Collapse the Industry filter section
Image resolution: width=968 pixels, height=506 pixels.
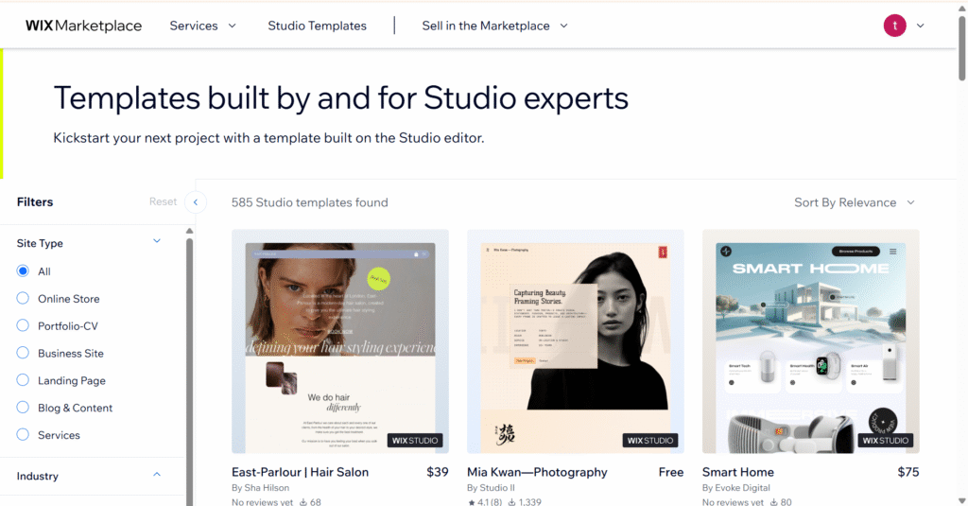157,475
